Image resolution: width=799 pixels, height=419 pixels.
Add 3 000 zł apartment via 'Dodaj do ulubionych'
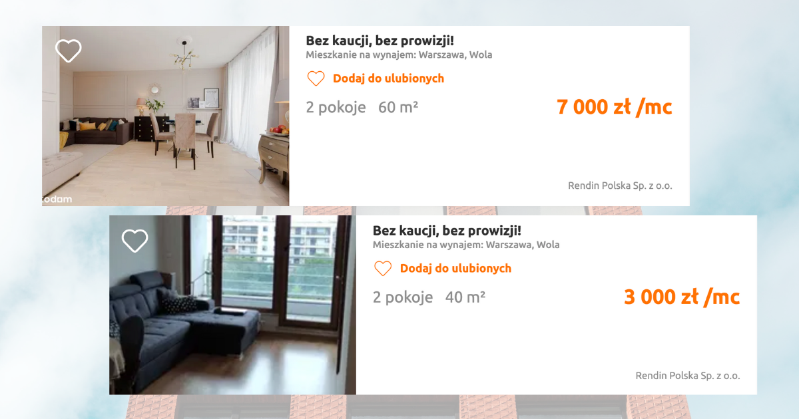[455, 269]
